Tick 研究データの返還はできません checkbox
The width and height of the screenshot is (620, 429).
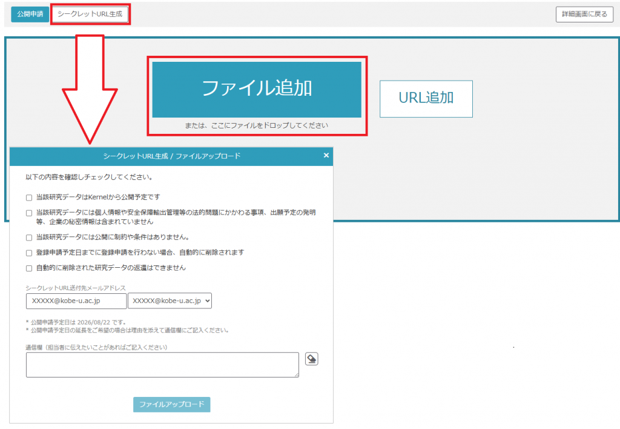click(29, 268)
